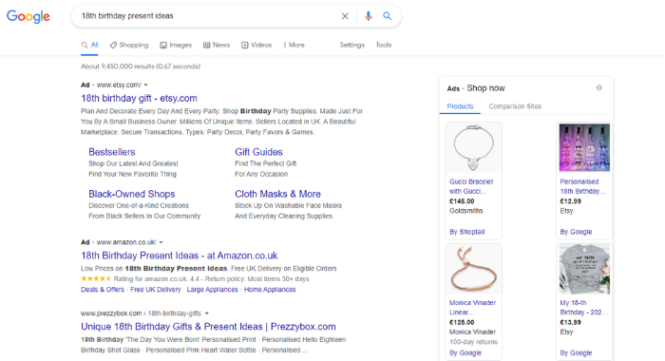Open the Gift Guides sitelink

coord(258,152)
